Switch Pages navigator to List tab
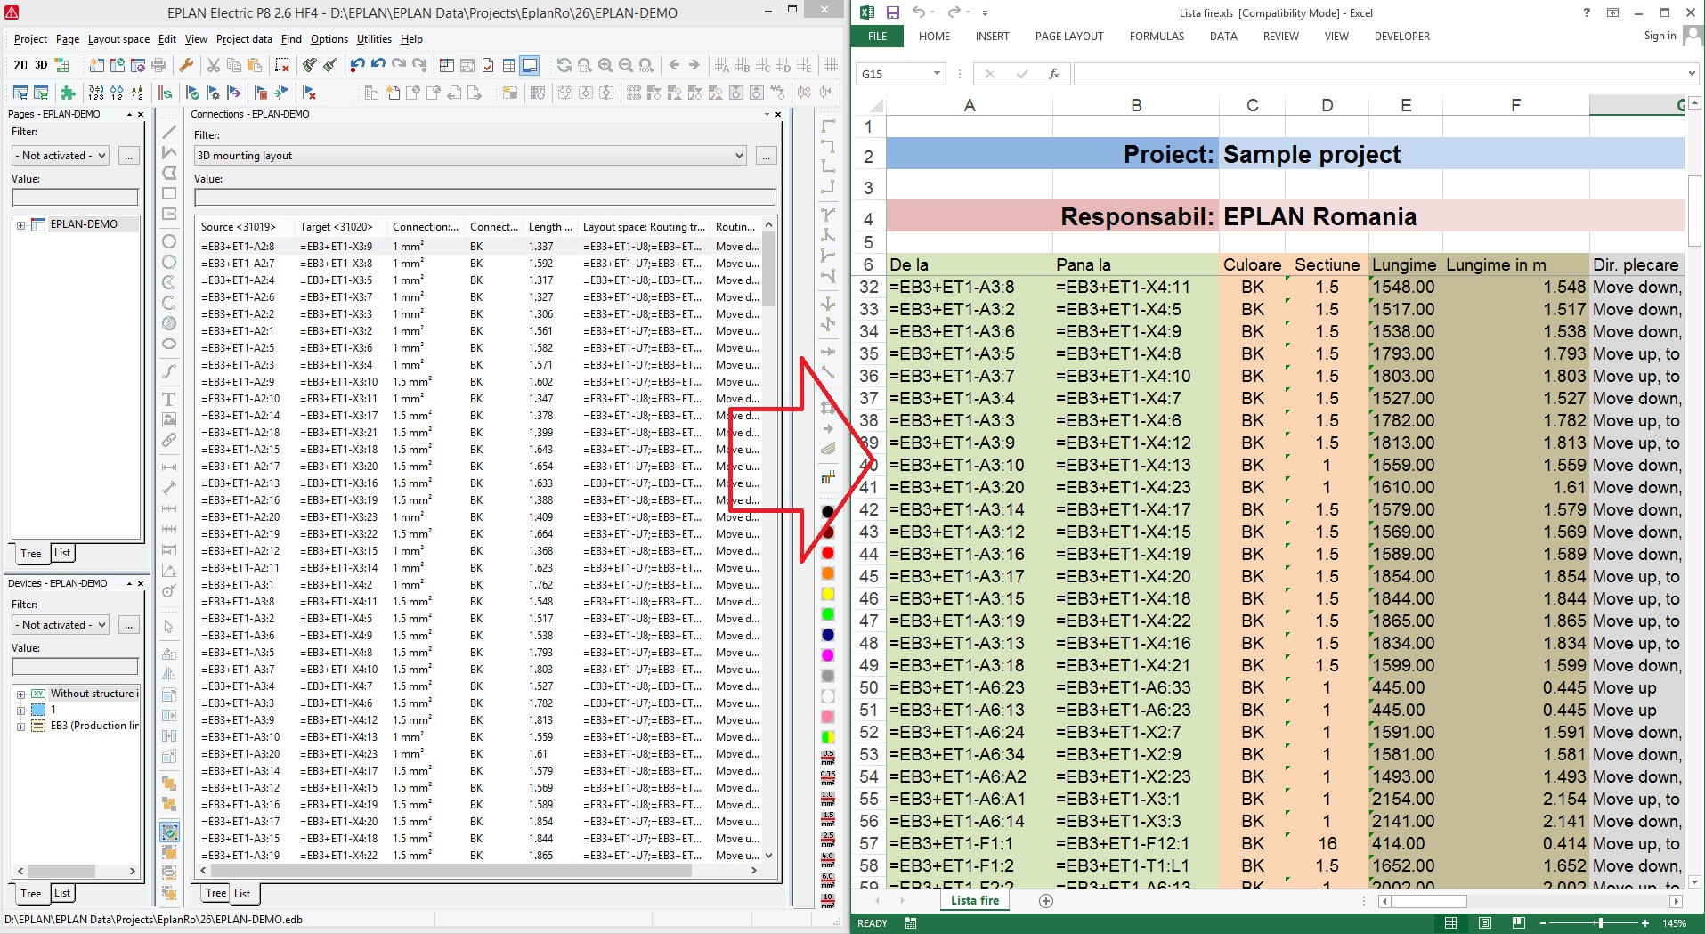This screenshot has width=1705, height=934. tap(62, 553)
